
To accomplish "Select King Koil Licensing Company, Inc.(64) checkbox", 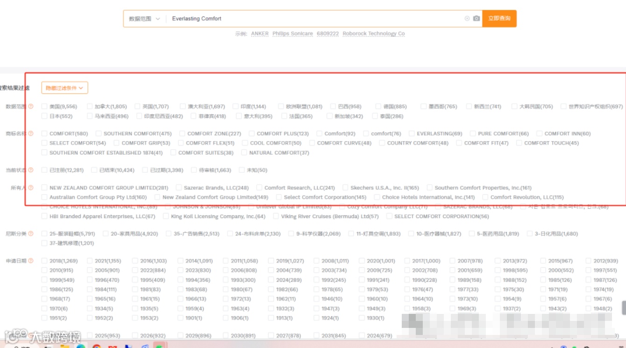I will 166,216.
